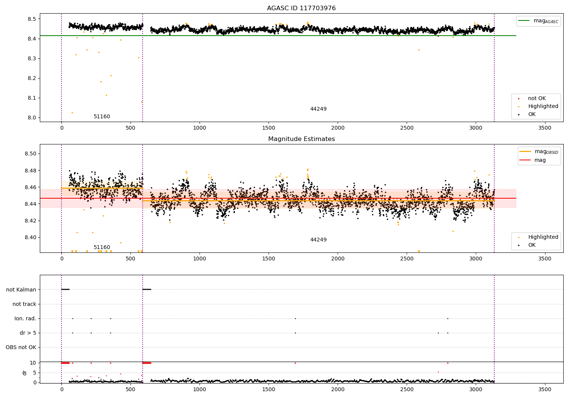Click the 51160 obsid label in top plot
569x398 pixels.
[102, 116]
